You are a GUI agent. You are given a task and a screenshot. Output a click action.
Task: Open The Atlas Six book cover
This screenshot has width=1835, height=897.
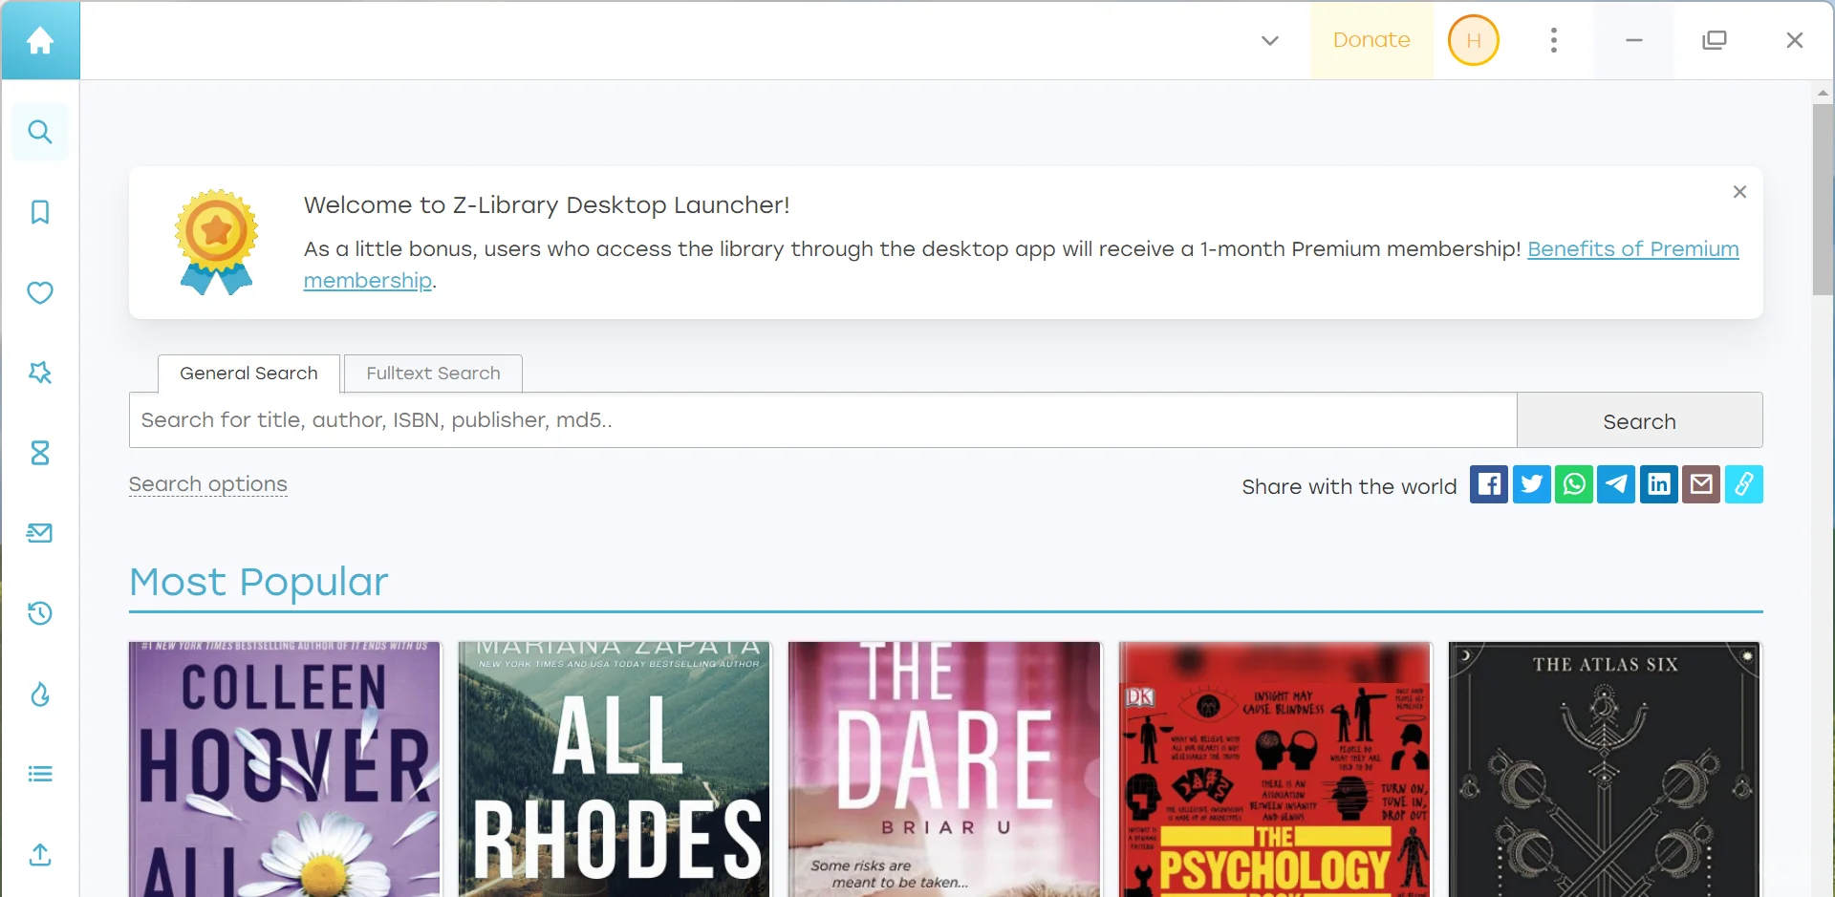tap(1605, 769)
